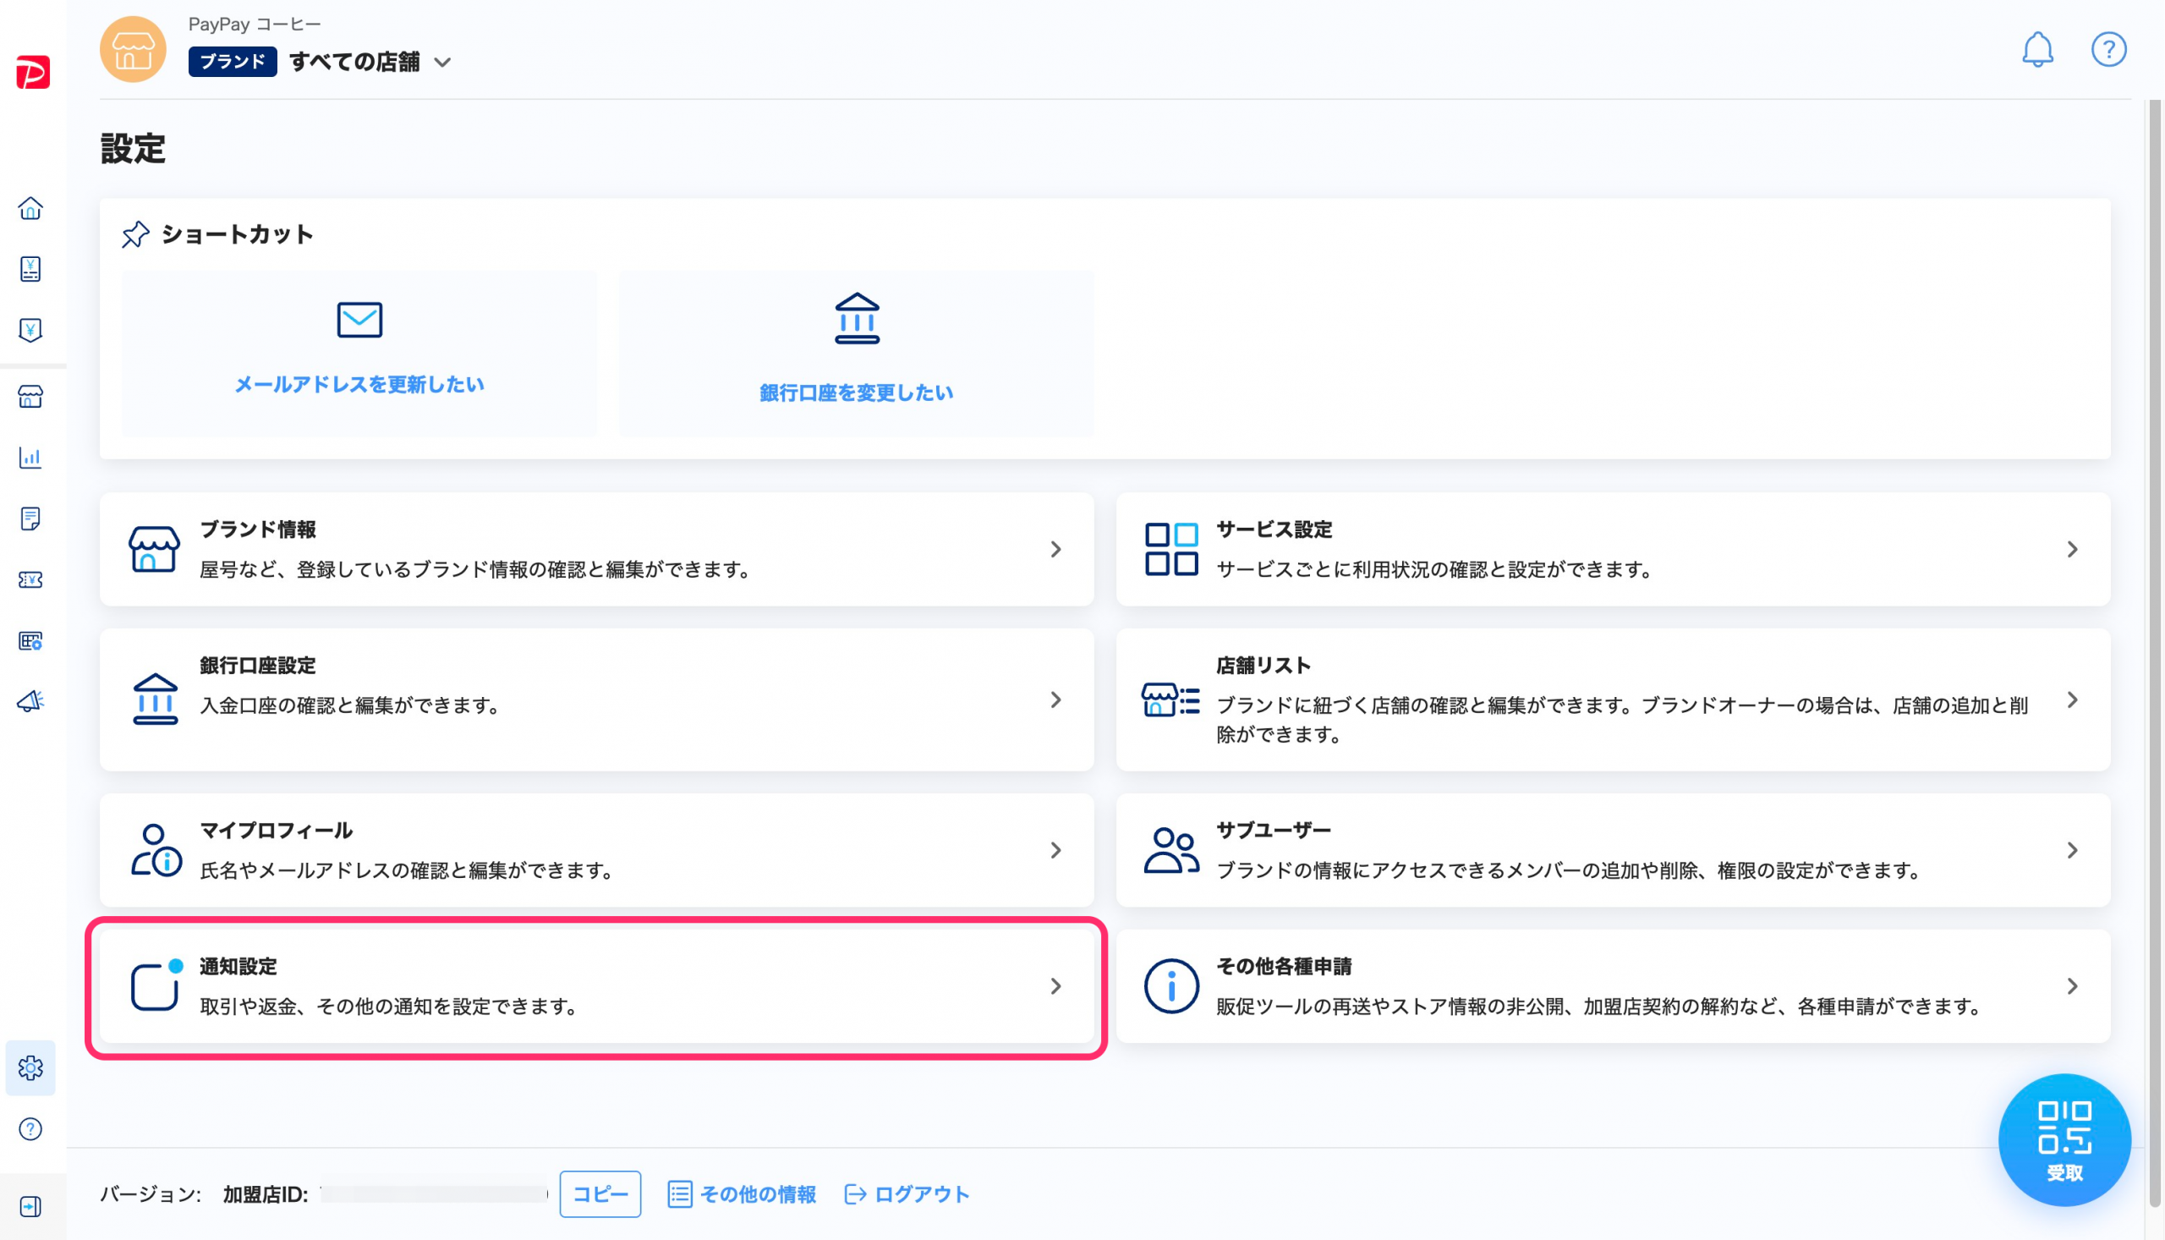Click the envelope shortcut icon

point(359,320)
